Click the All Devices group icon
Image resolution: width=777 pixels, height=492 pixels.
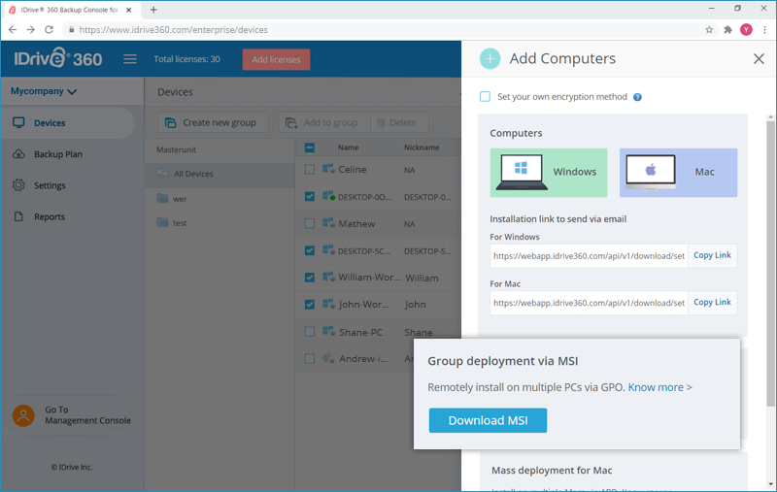coord(162,174)
